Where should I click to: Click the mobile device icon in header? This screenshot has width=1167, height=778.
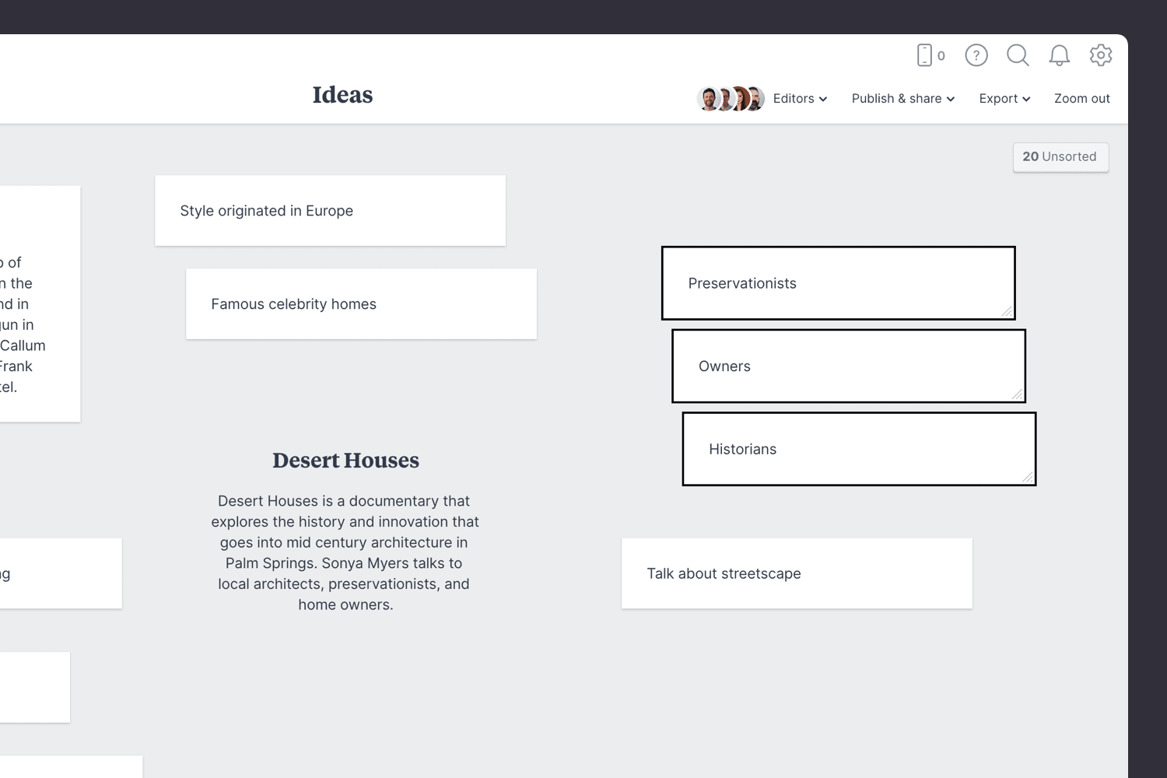(x=925, y=55)
